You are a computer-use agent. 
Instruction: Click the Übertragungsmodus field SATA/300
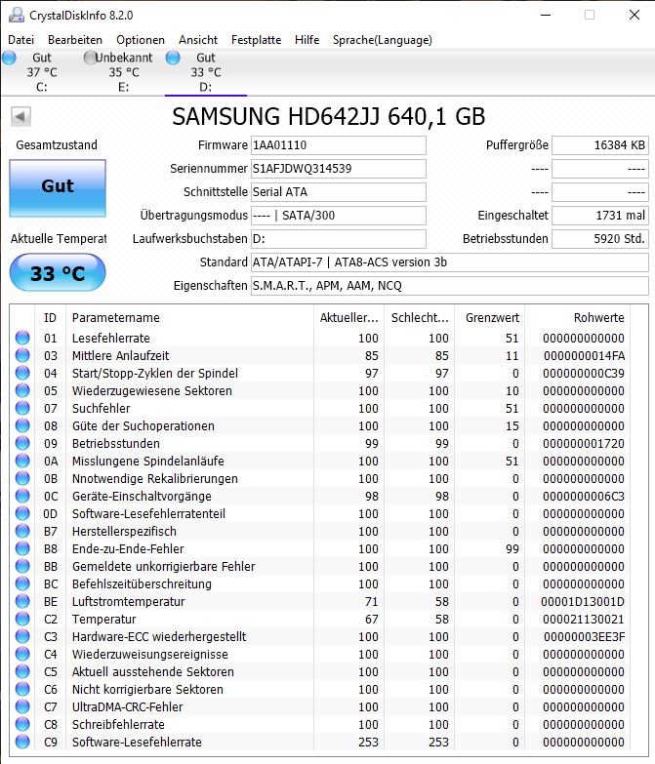(338, 216)
